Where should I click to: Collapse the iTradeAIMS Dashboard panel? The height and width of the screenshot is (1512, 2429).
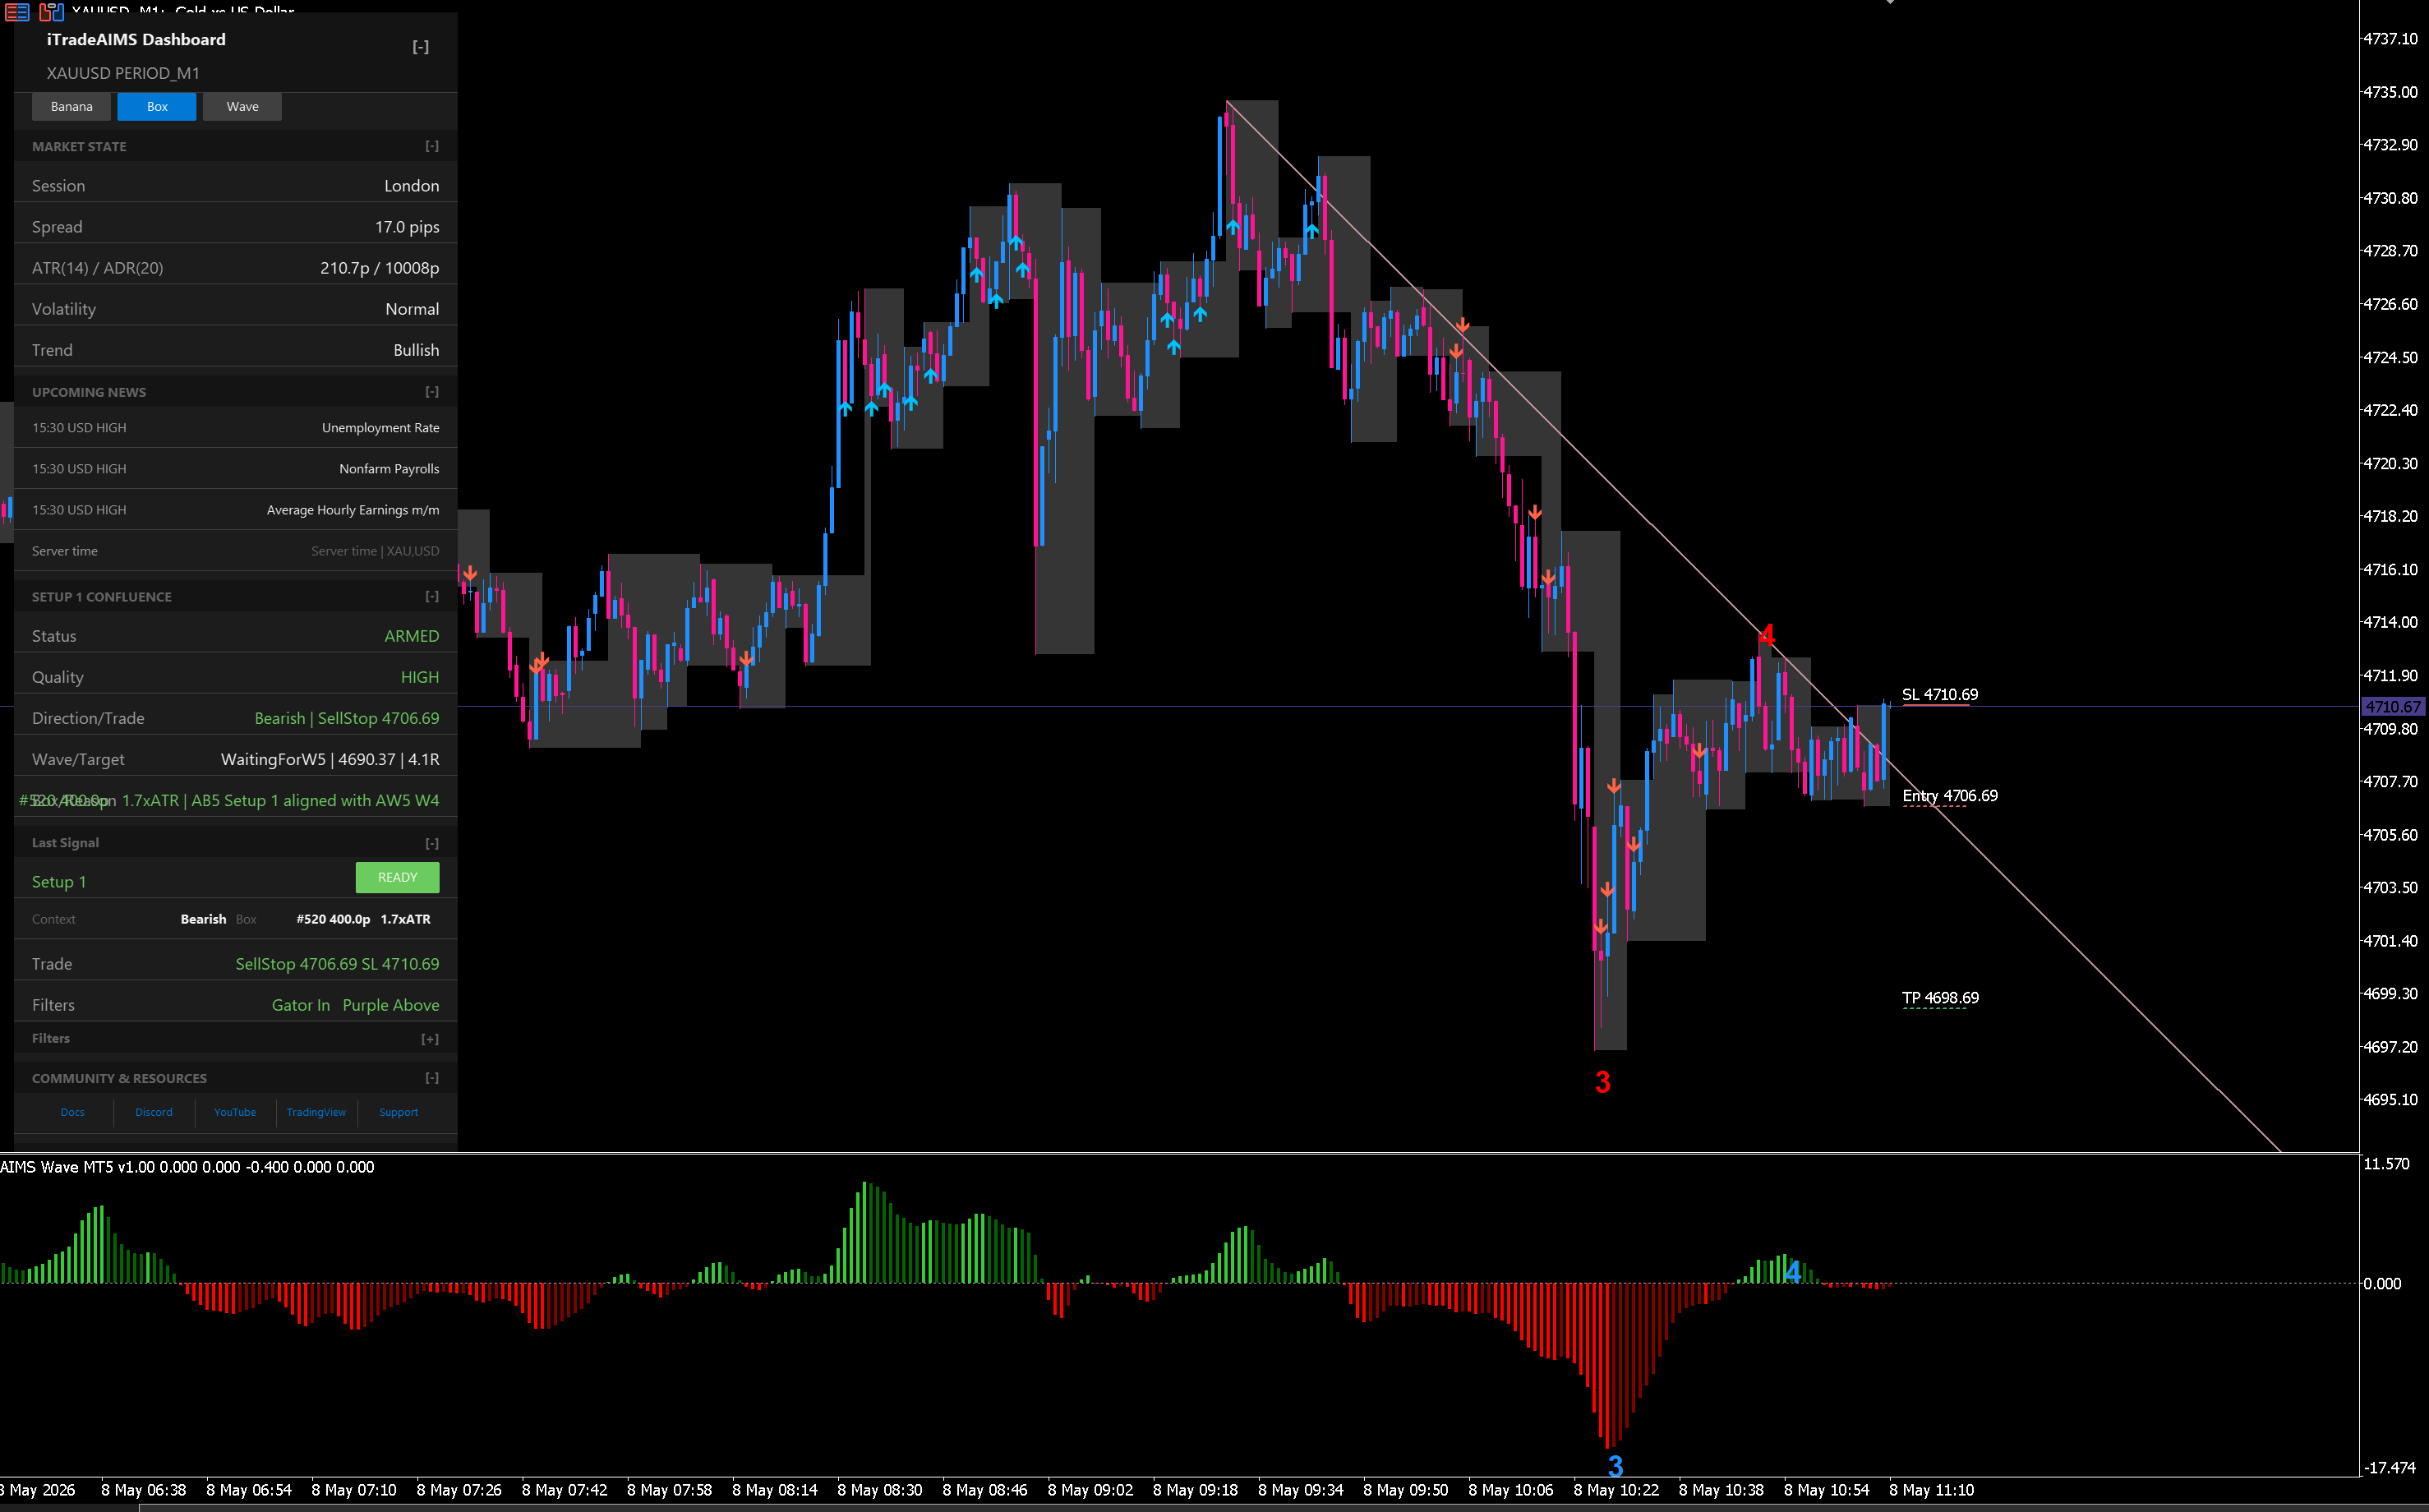pos(421,47)
